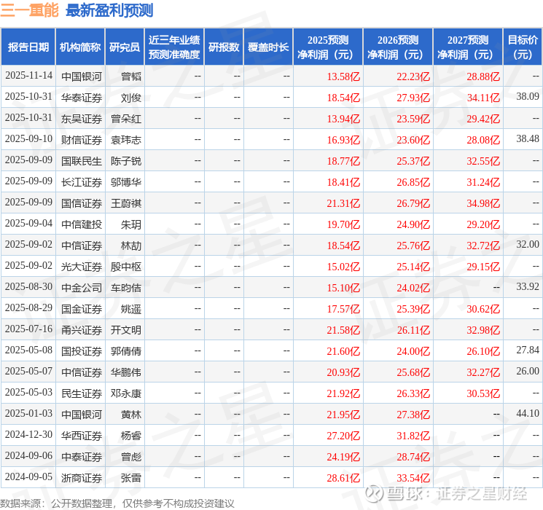The image size is (543, 510).
Task: Click the 最新盈利预测 title text
Action: (x=109, y=10)
